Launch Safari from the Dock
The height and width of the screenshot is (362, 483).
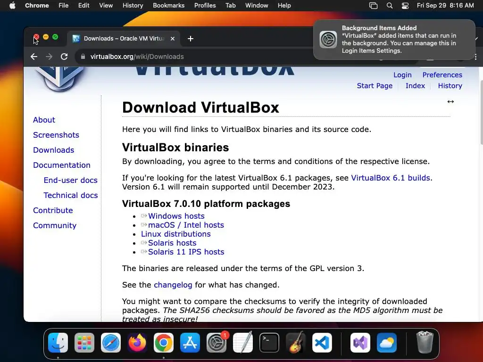[111, 343]
